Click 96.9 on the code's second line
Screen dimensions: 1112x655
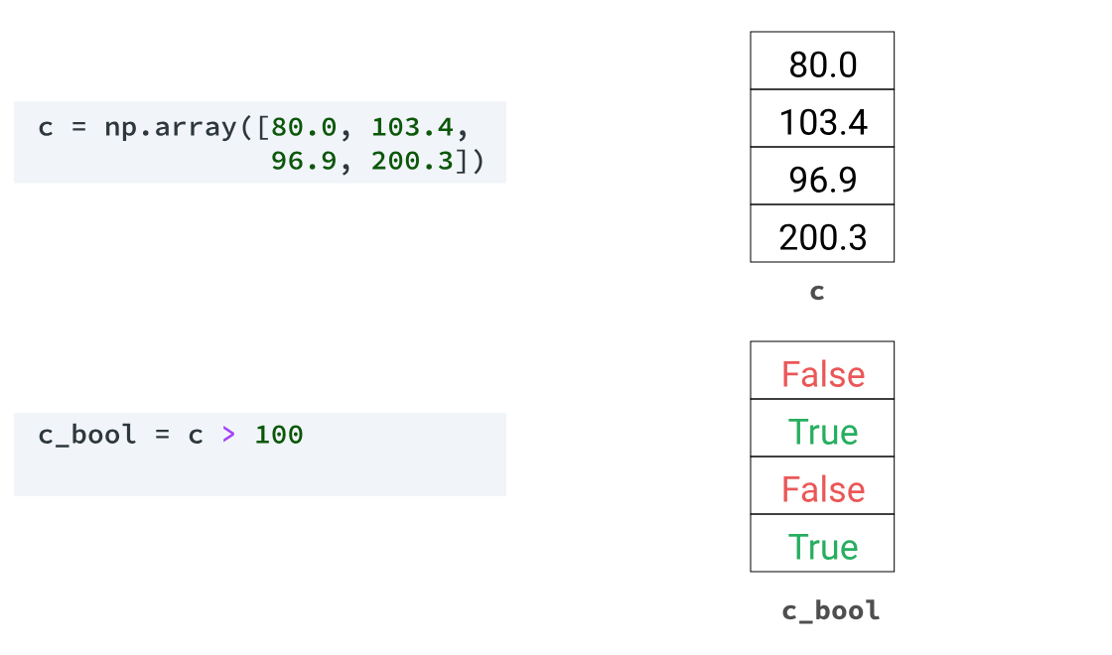point(304,161)
